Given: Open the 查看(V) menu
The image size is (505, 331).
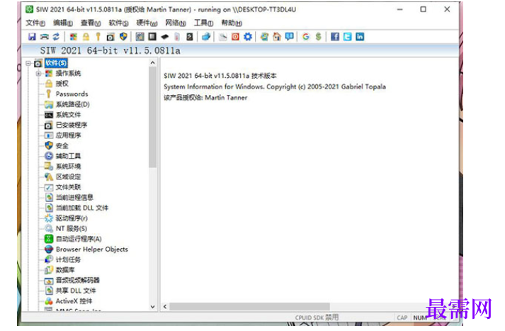Looking at the screenshot, I should click(x=91, y=23).
